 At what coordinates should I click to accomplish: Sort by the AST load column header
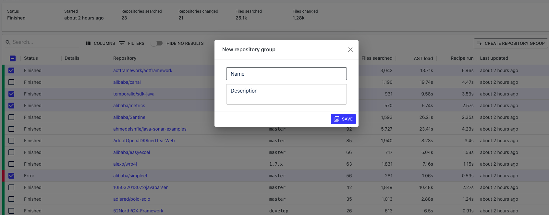click(x=423, y=58)
